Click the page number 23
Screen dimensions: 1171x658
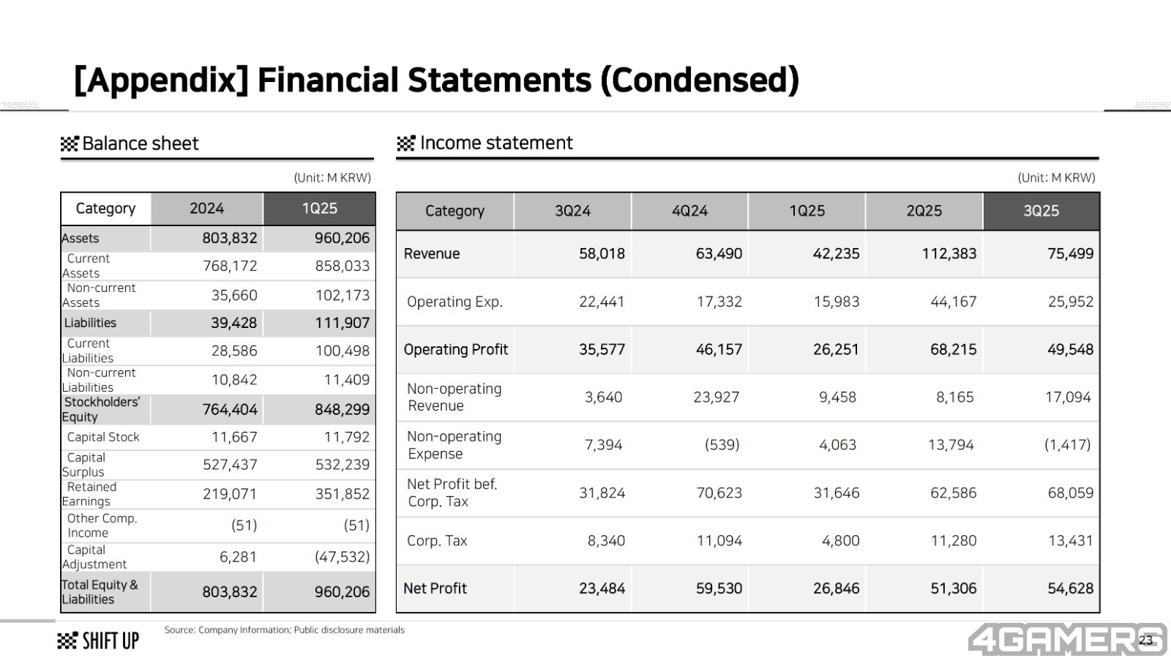pyautogui.click(x=1145, y=640)
